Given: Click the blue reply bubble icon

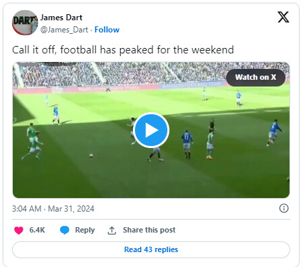Looking at the screenshot, I should 65,230.
